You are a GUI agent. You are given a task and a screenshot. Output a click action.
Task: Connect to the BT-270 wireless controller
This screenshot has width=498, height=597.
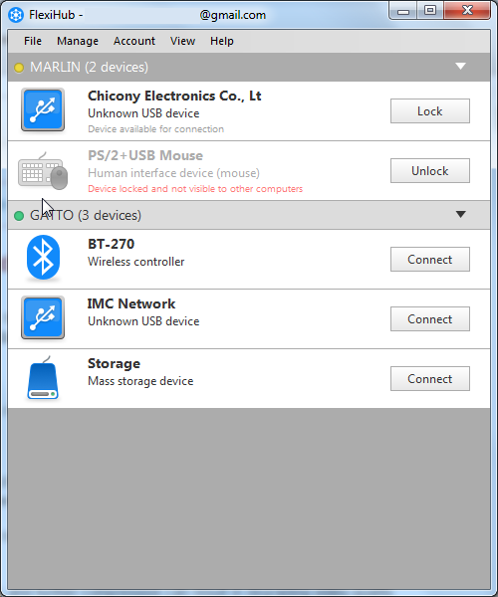pos(430,260)
